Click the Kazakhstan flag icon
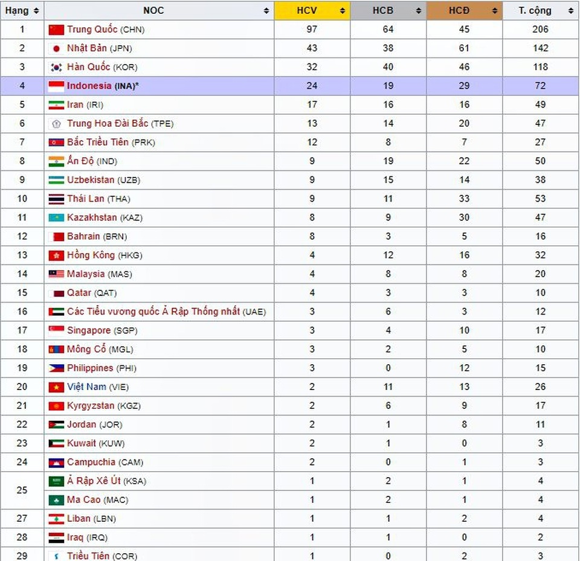This screenshot has width=580, height=561. tap(56, 218)
